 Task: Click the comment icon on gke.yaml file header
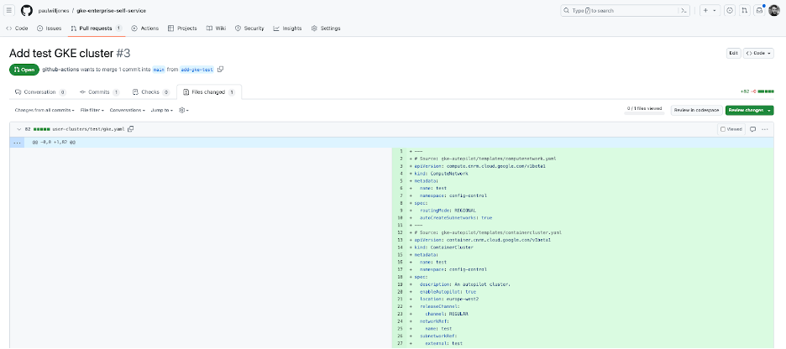pos(752,128)
